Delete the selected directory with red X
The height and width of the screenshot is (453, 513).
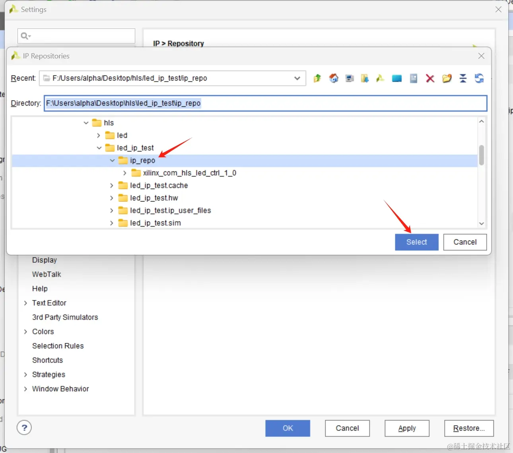430,78
